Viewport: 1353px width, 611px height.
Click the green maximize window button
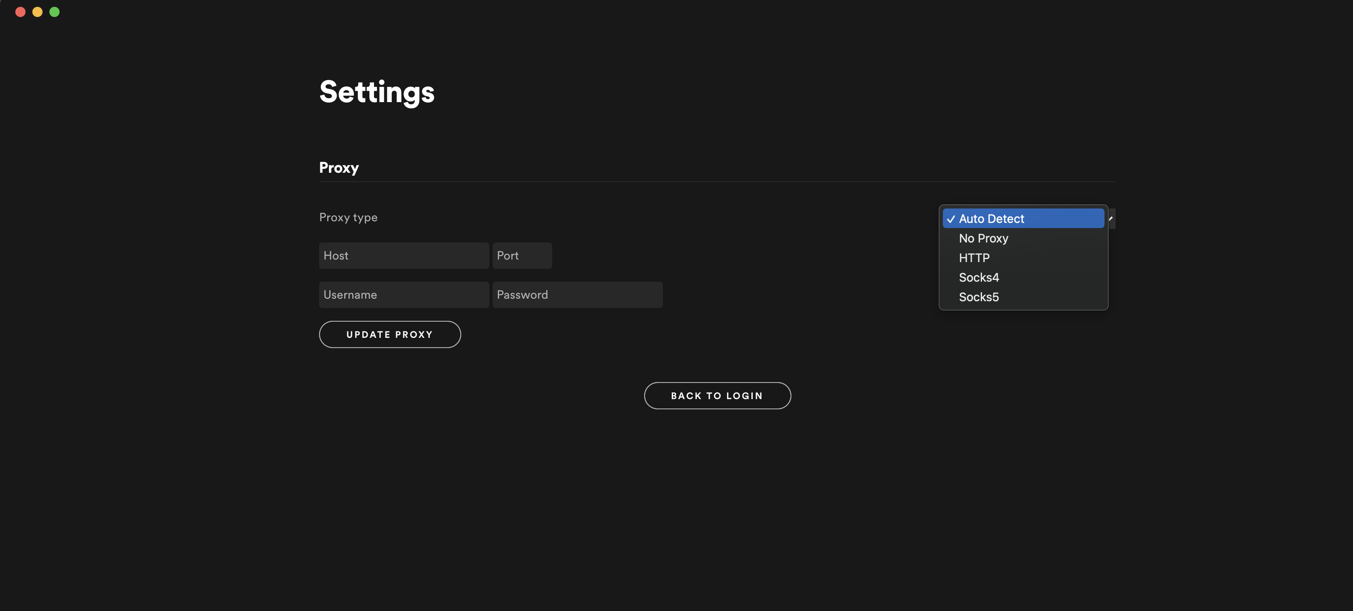click(x=54, y=11)
